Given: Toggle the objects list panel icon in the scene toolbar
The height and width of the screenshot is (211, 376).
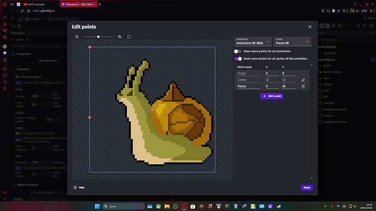Looking at the screenshot, I should (328, 26).
